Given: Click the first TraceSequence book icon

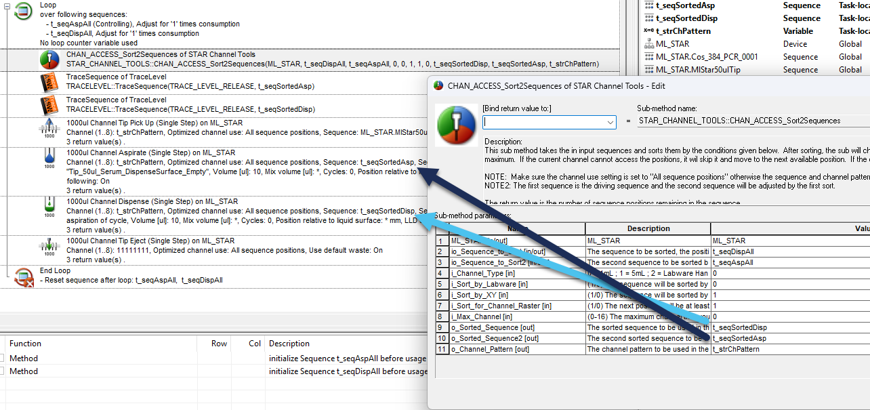Looking at the screenshot, I should point(49,83).
